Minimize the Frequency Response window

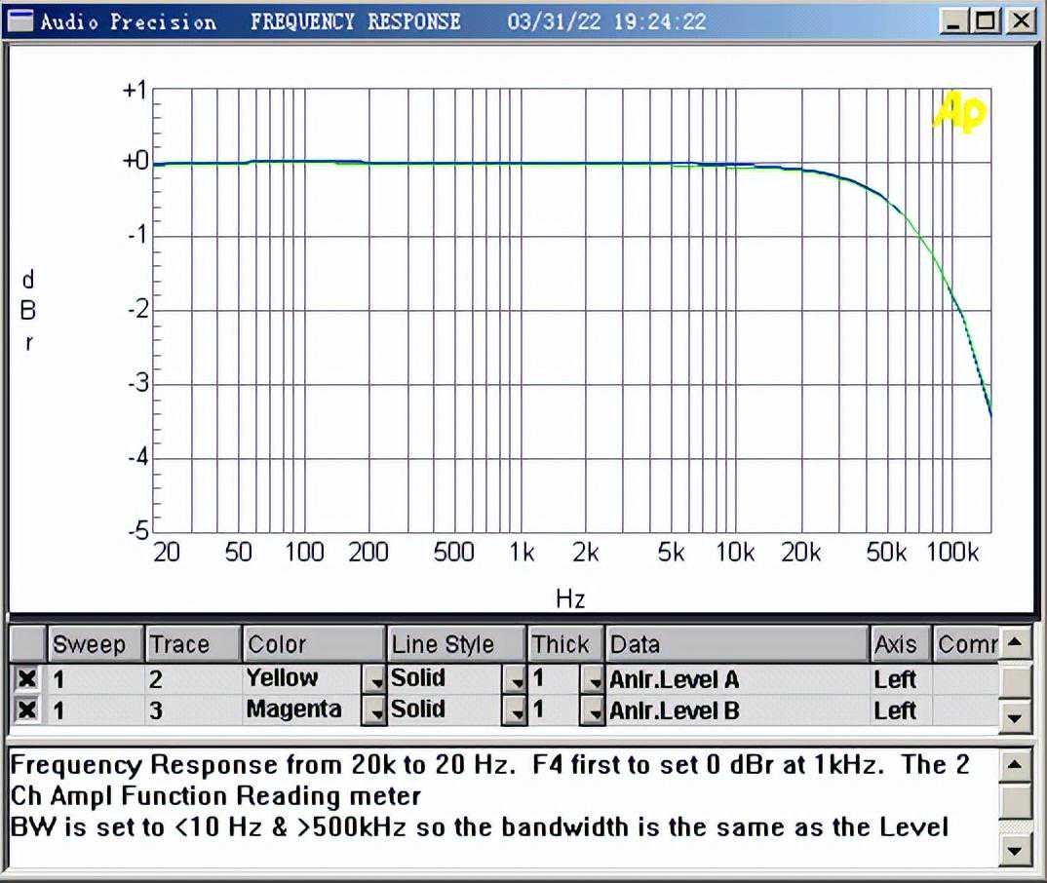click(x=955, y=21)
